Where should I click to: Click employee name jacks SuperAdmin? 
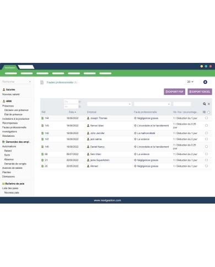(100, 160)
